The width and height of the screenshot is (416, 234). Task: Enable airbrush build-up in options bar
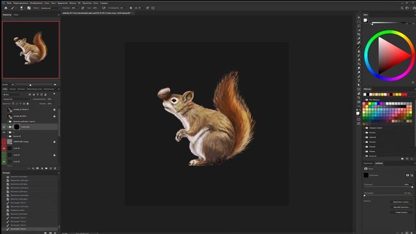104,8
